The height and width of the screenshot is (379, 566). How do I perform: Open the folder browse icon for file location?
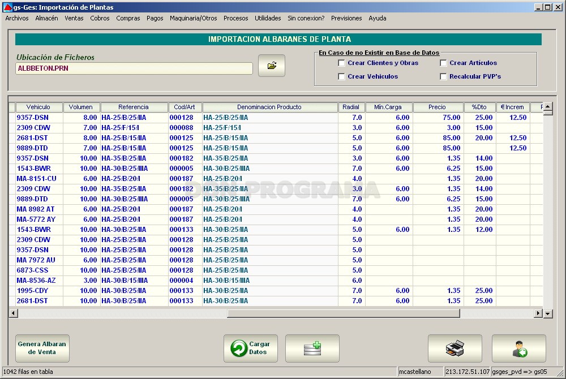272,66
